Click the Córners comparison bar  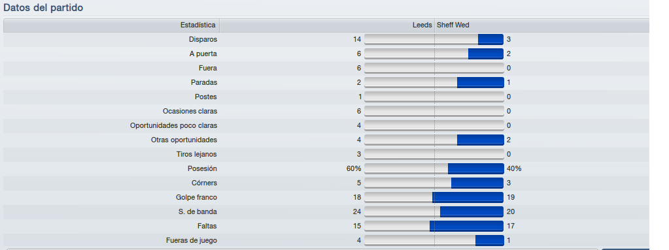tap(434, 183)
